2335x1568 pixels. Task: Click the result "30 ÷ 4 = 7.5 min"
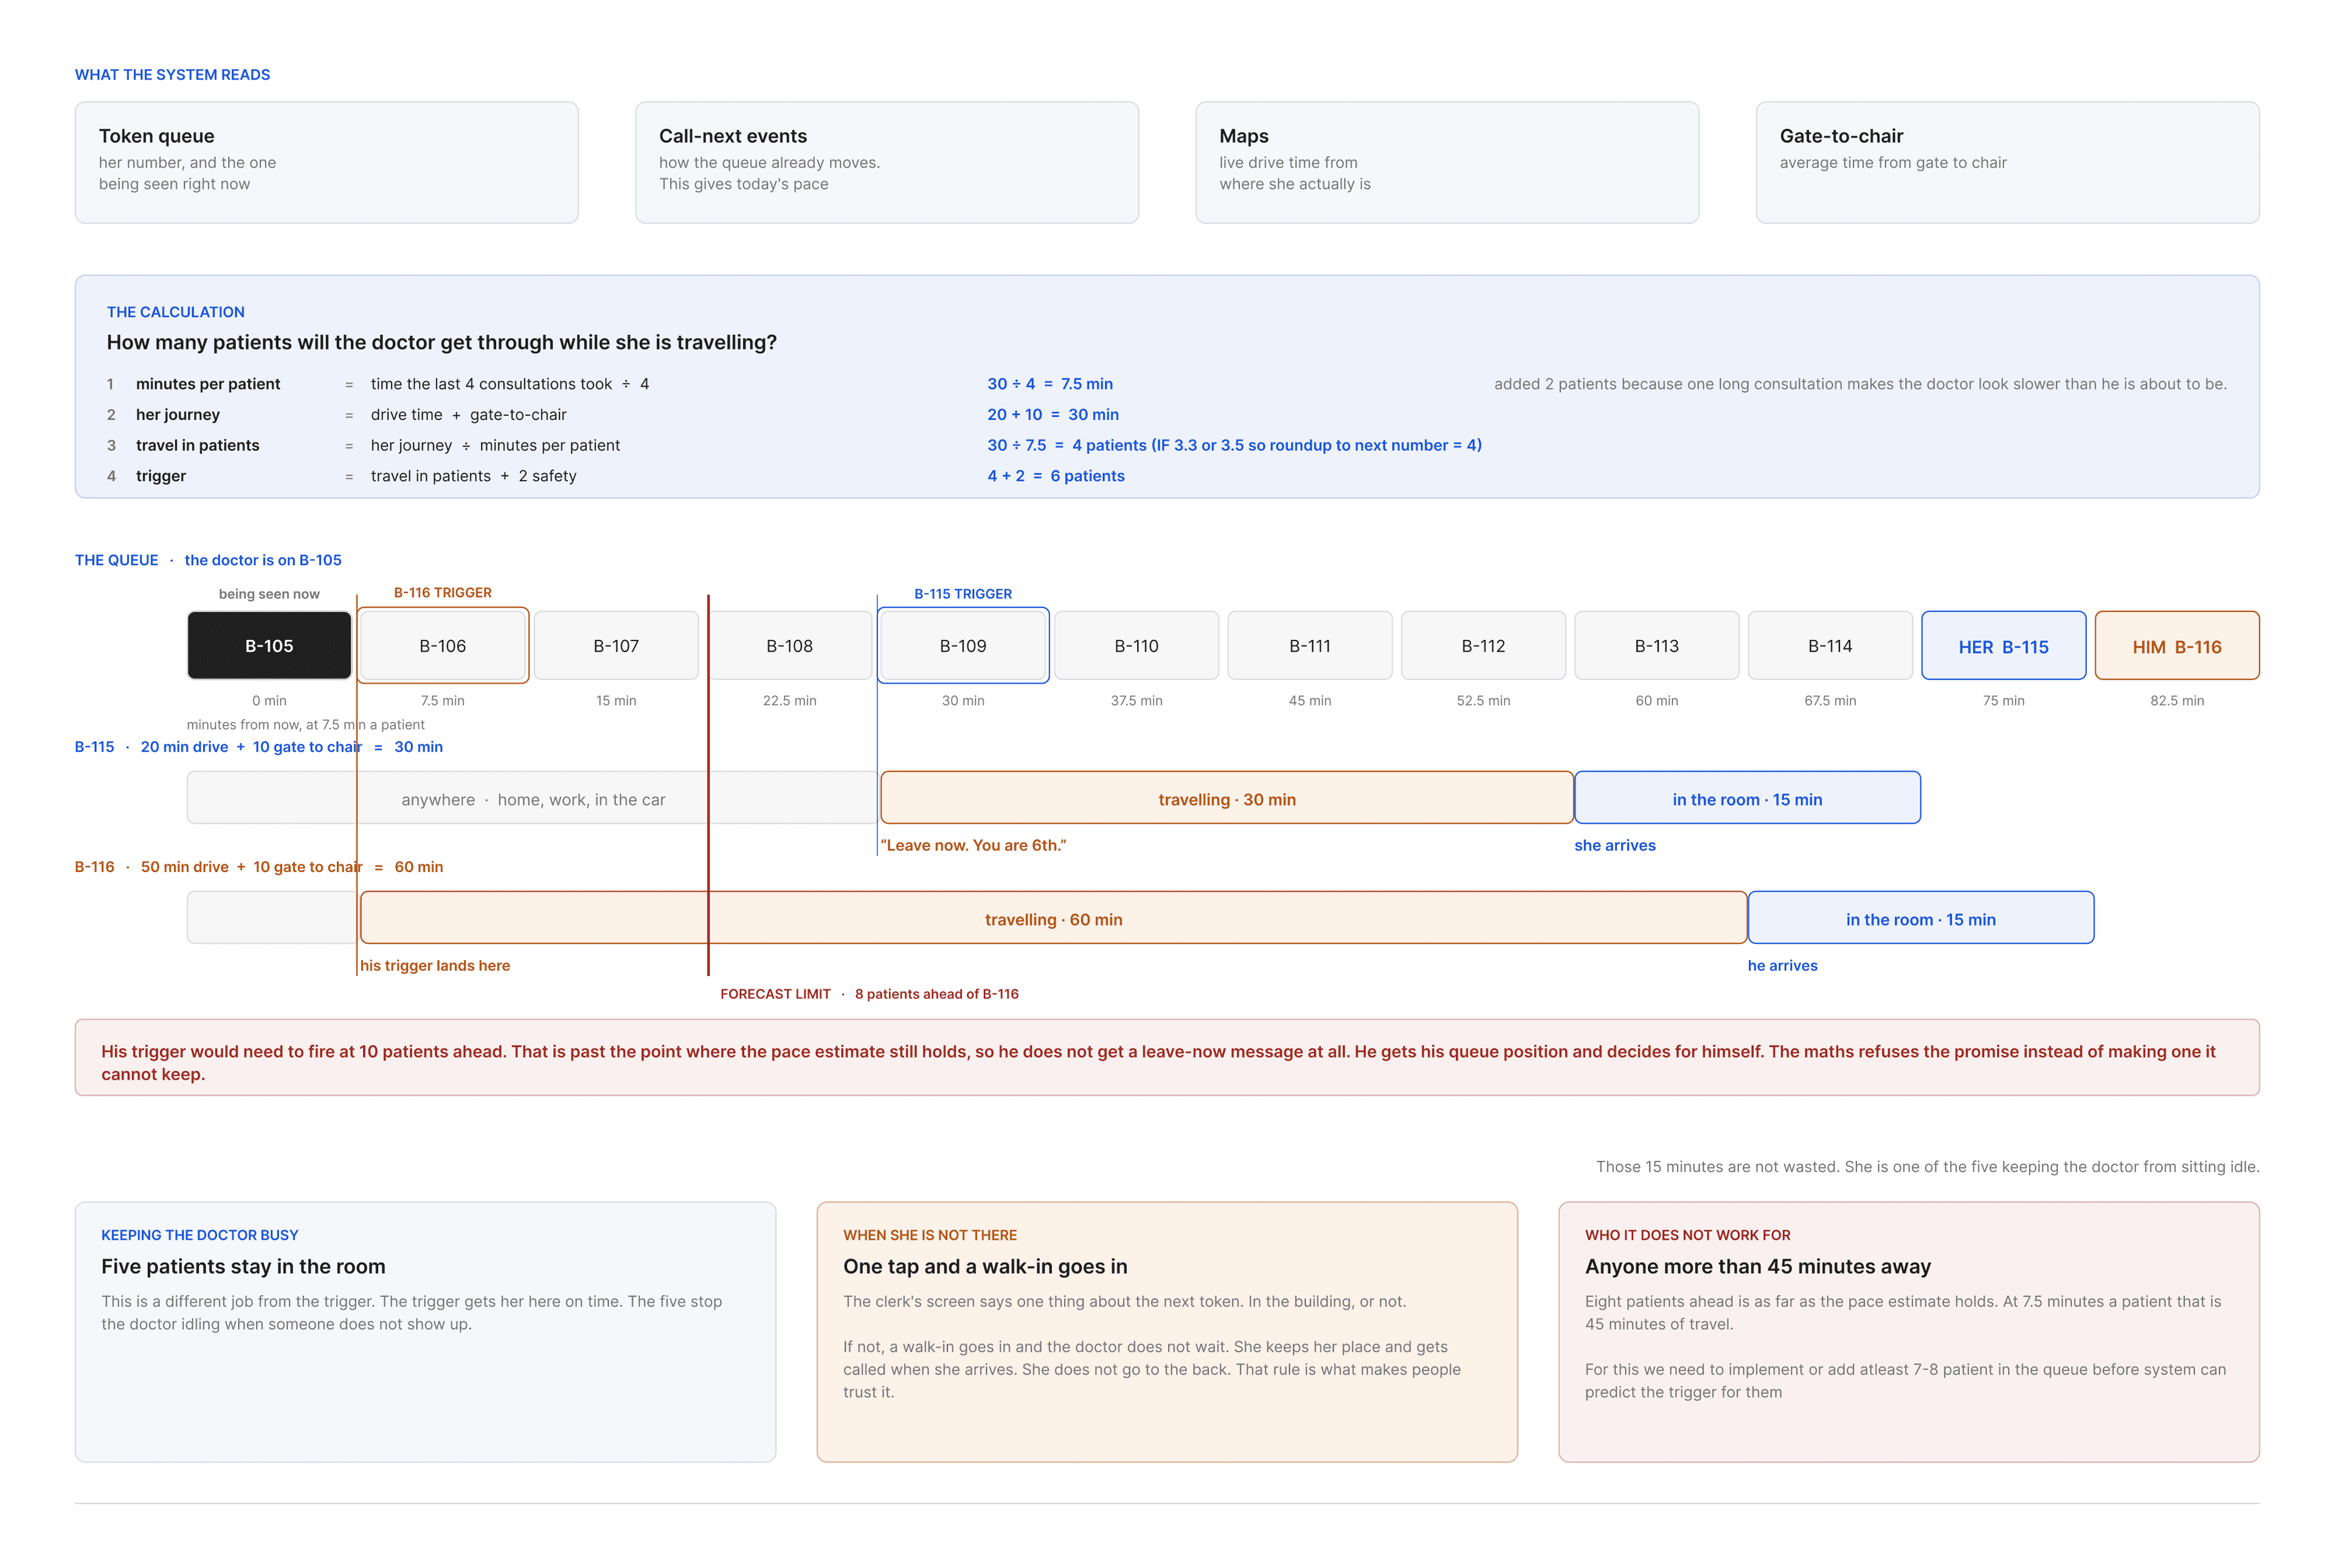(1050, 384)
